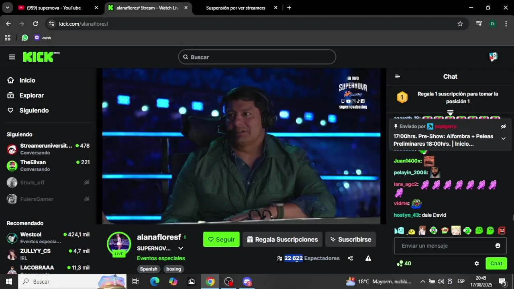Click the Buscar search field in Kick
This screenshot has width=514, height=289.
click(x=257, y=57)
